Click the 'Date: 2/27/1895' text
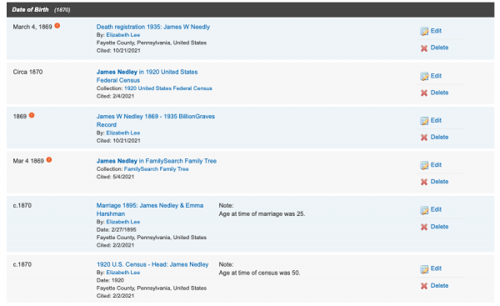This screenshot has width=500, height=306. point(117,230)
